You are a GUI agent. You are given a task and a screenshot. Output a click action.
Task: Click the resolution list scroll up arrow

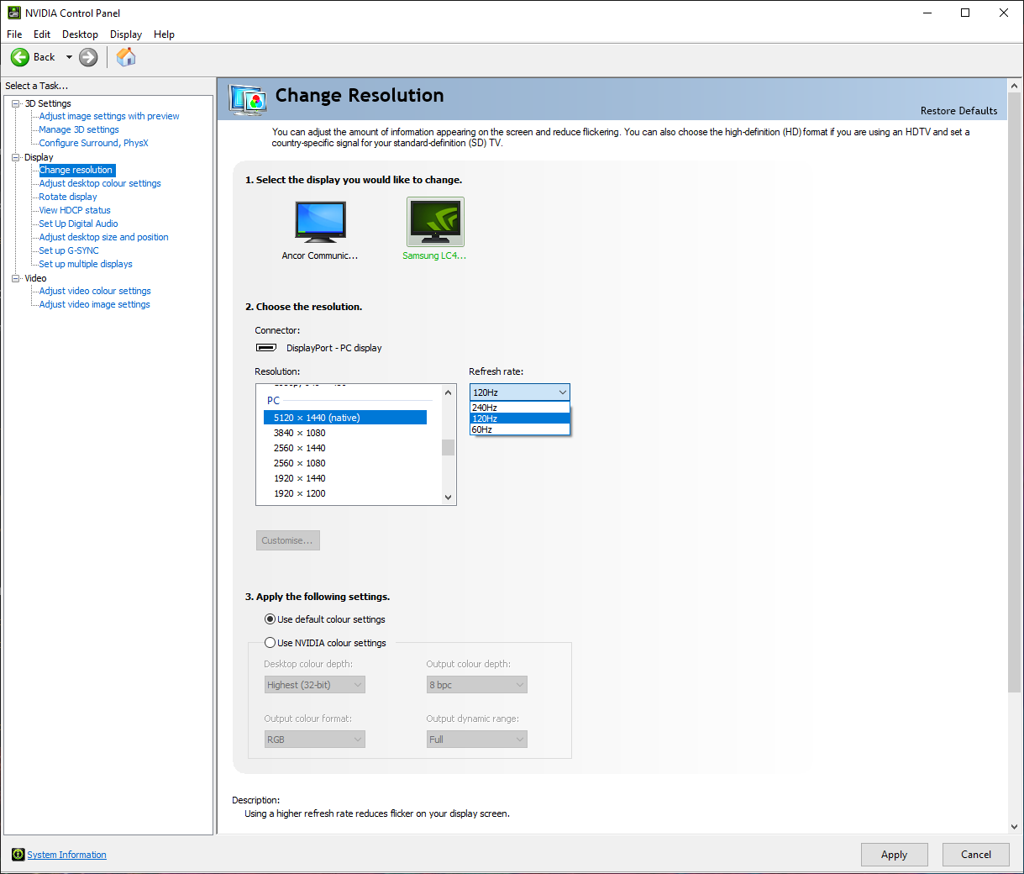[x=448, y=392]
